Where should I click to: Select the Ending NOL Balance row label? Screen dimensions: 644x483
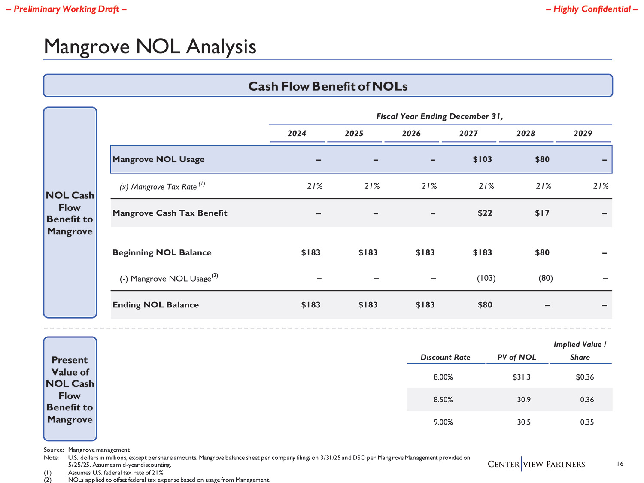click(155, 305)
